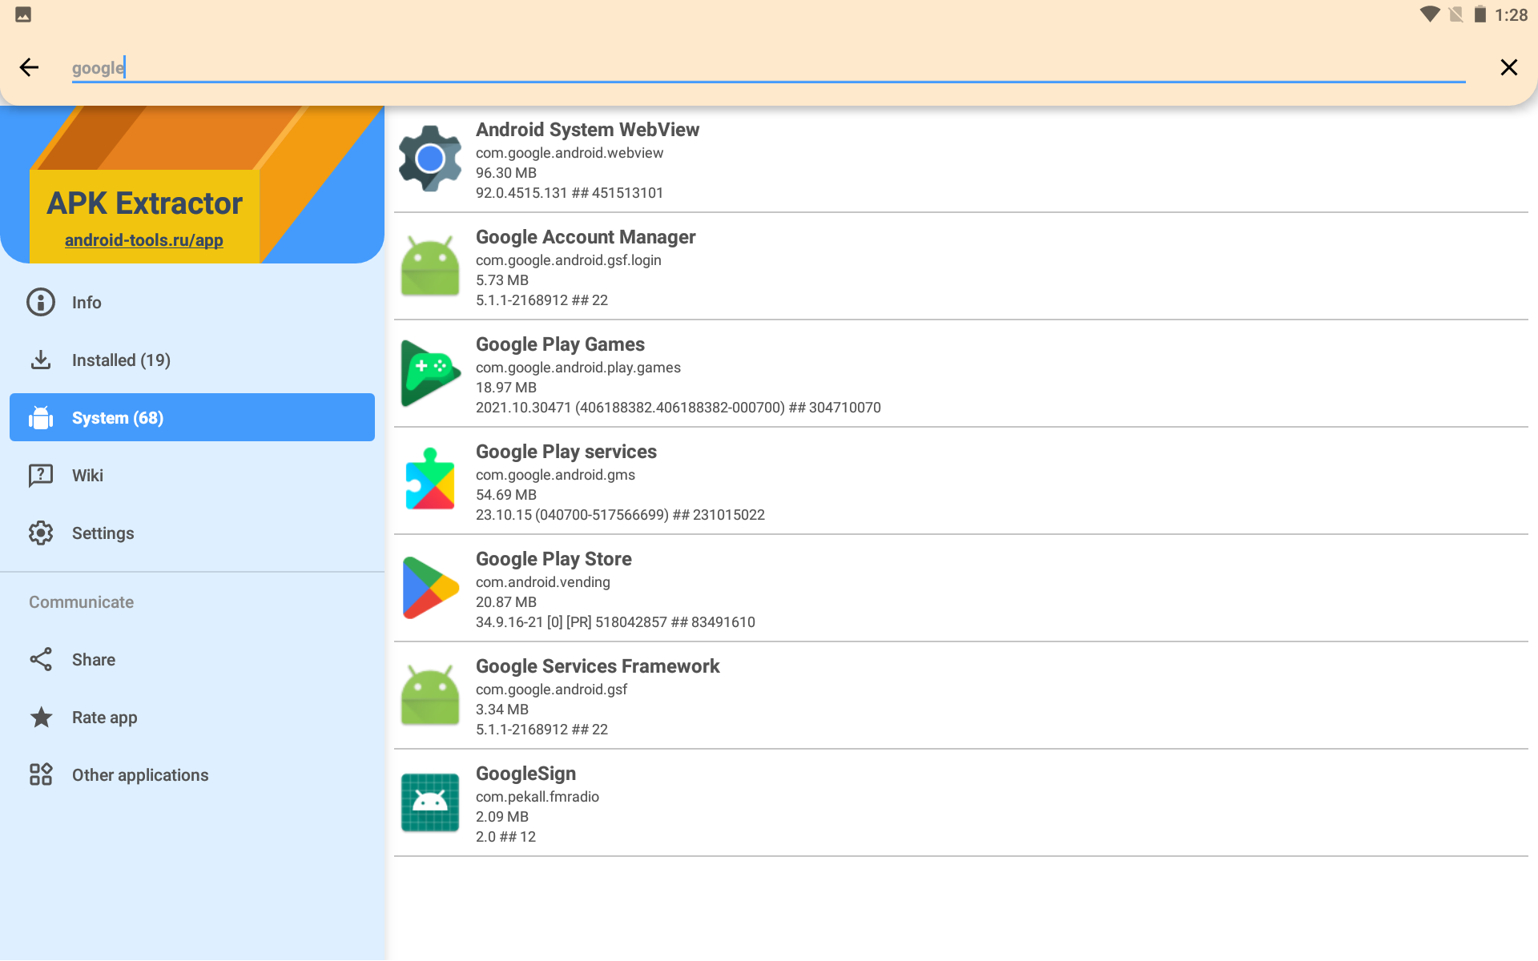Image resolution: width=1538 pixels, height=961 pixels.
Task: Select the Android System WebView title
Action: pos(587,130)
